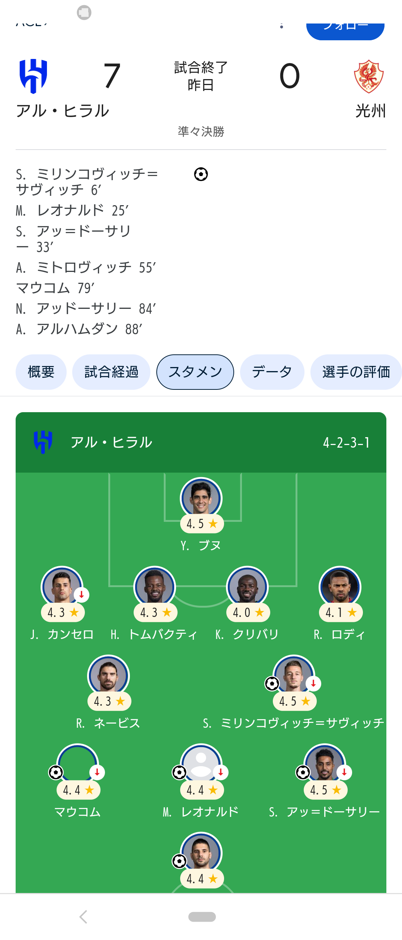Tap the 4.5 star rating under ミリンコヴィッチ=サヴィッチ

294,701
